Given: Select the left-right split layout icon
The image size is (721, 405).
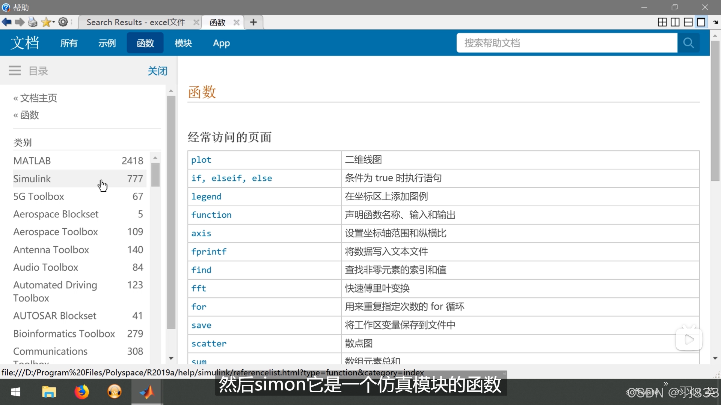Looking at the screenshot, I should [675, 22].
